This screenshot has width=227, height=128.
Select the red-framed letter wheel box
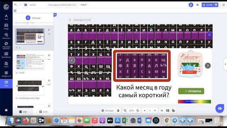142,66
